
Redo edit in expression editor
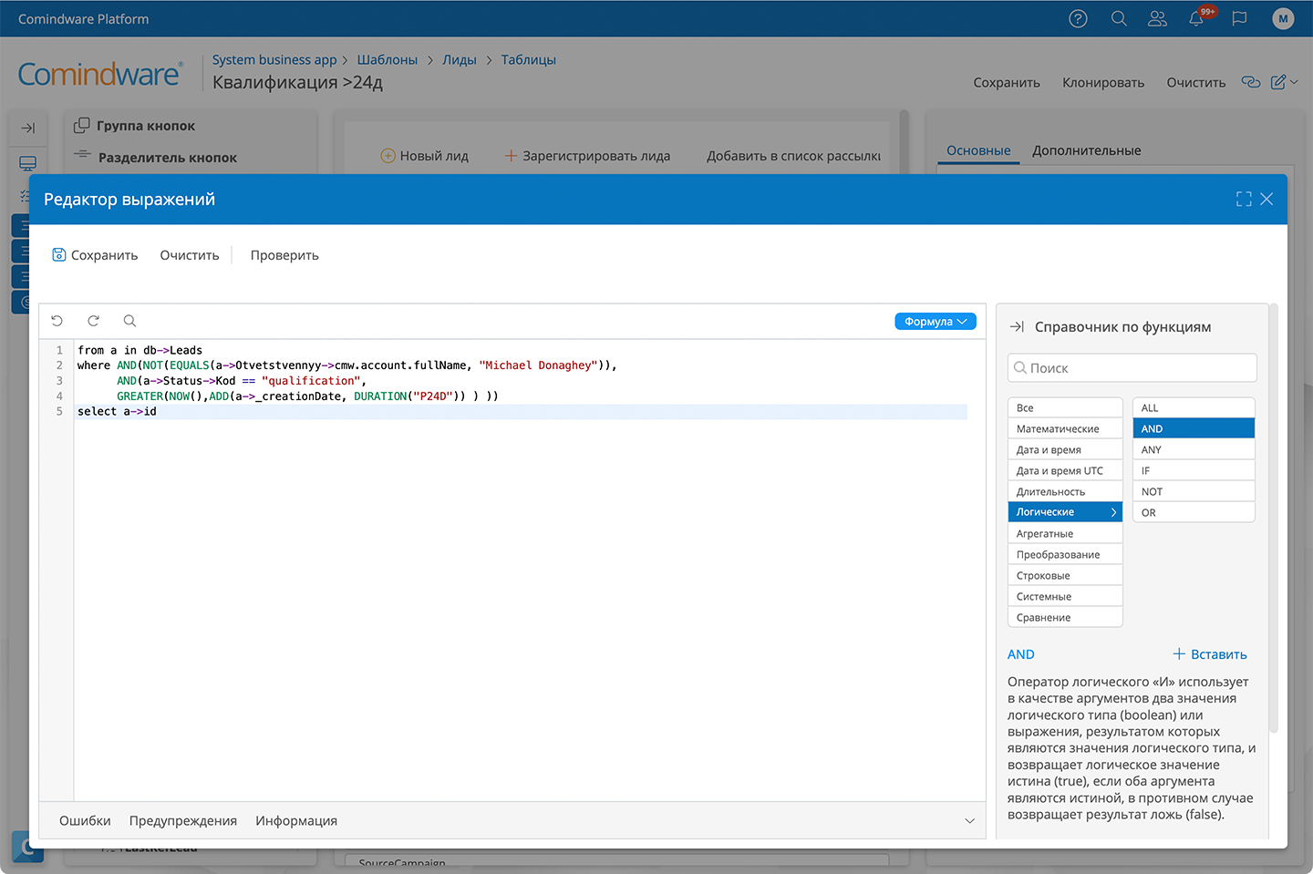[x=93, y=321]
